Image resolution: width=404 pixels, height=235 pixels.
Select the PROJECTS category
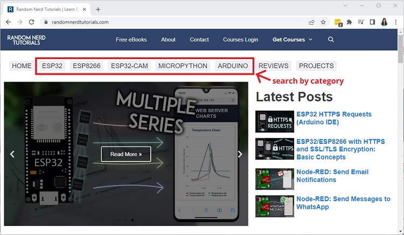(x=316, y=66)
